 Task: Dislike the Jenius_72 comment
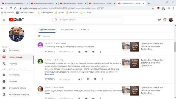(86, 52)
